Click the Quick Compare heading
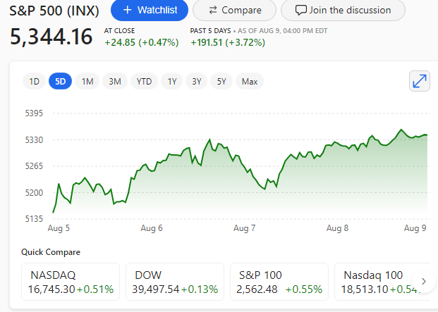The height and width of the screenshot is (312, 438). pos(51,252)
